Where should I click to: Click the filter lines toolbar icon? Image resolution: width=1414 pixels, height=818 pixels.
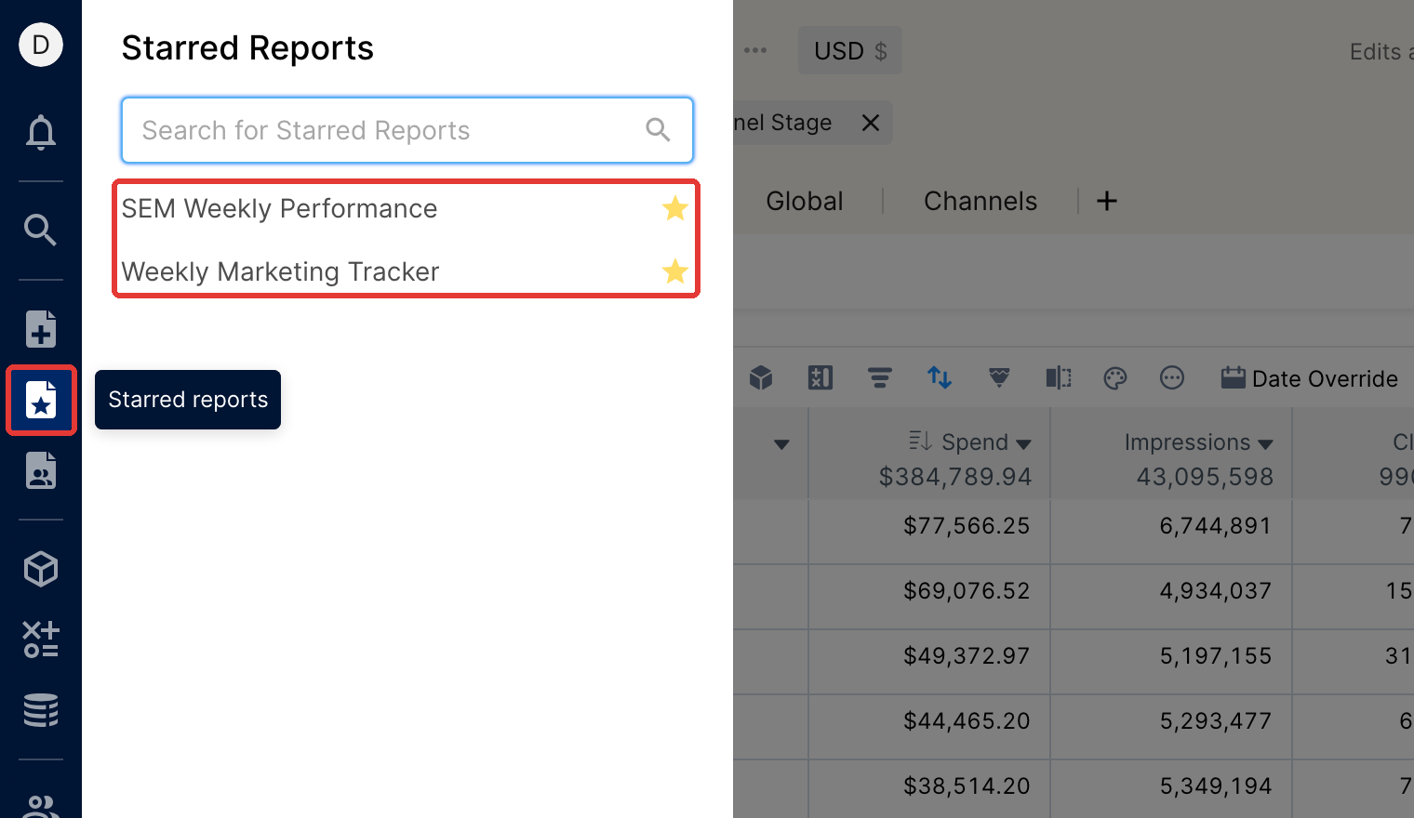click(880, 377)
